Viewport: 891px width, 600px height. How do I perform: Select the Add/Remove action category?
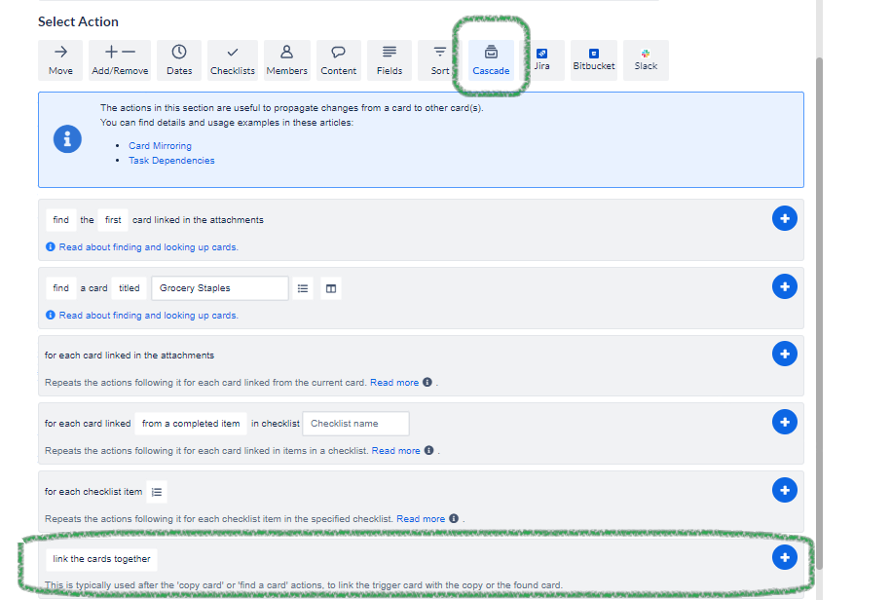pyautogui.click(x=119, y=59)
